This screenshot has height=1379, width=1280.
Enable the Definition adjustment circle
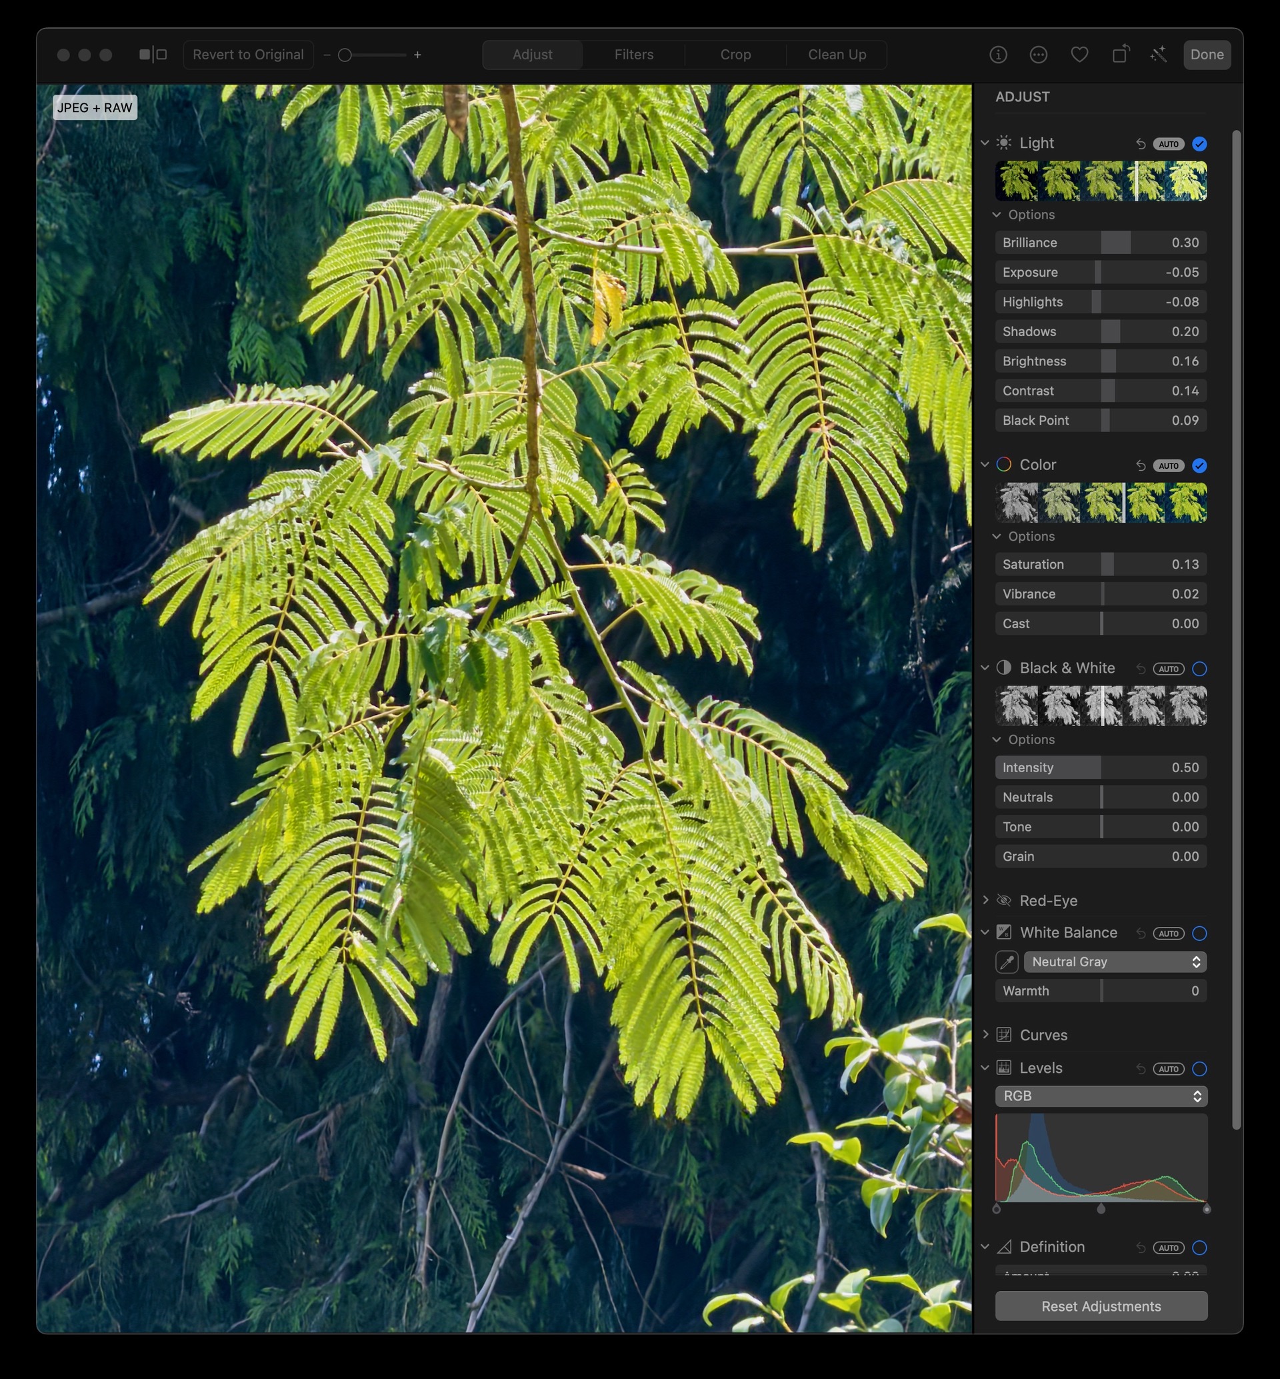click(1199, 1248)
